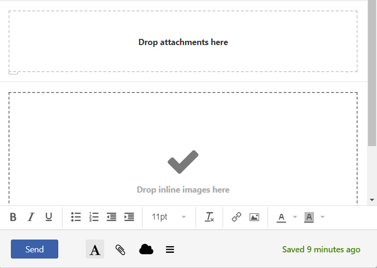Expand the background color picker arrow
377x268 pixels.
(323, 217)
